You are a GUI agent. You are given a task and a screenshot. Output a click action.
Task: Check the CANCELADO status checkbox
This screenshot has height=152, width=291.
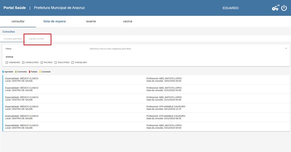point(73,62)
